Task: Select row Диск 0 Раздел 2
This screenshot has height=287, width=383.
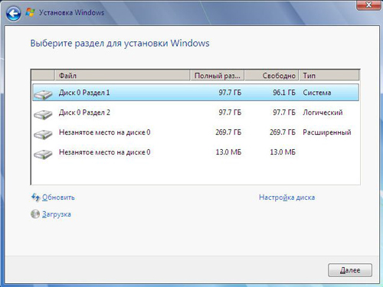Action: pyautogui.click(x=195, y=113)
